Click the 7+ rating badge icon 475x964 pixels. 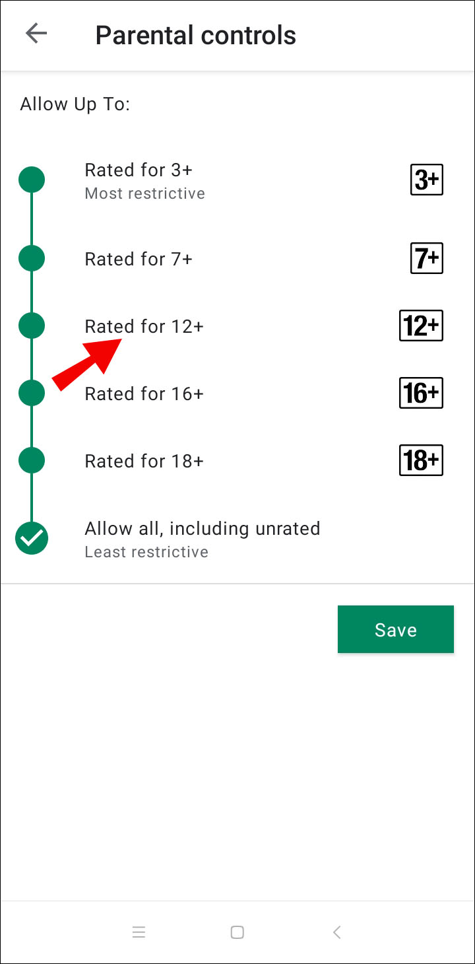coord(426,258)
